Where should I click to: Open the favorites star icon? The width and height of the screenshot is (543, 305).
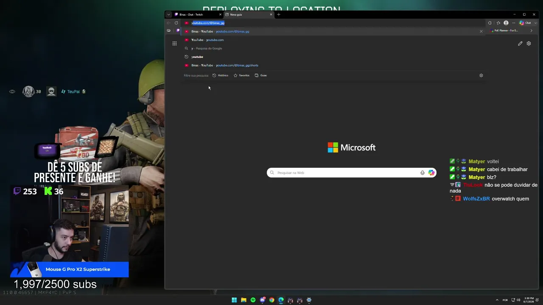tap(498, 23)
